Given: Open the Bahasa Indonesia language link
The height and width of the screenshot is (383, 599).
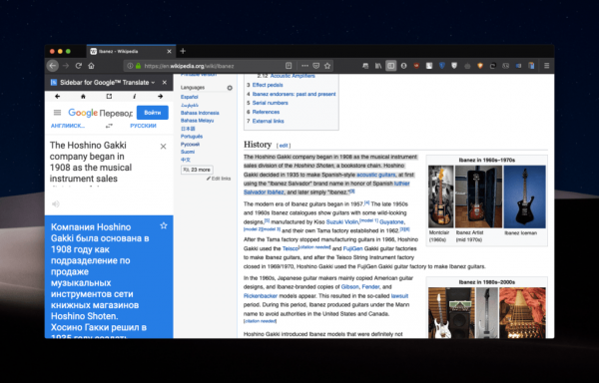Looking at the screenshot, I should point(200,113).
